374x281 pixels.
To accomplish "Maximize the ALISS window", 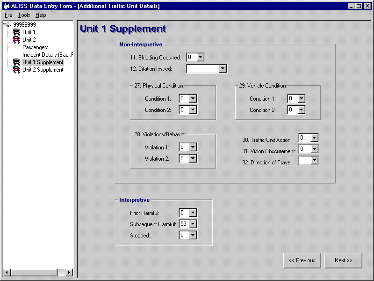I will coord(359,6).
